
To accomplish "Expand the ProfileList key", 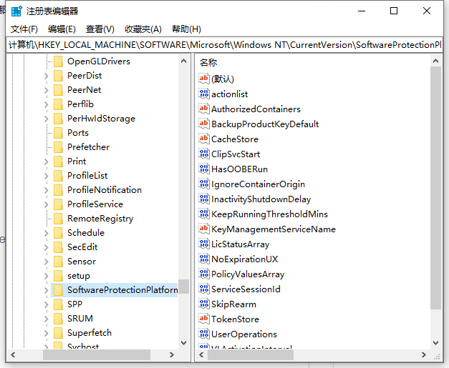I will click(x=47, y=176).
